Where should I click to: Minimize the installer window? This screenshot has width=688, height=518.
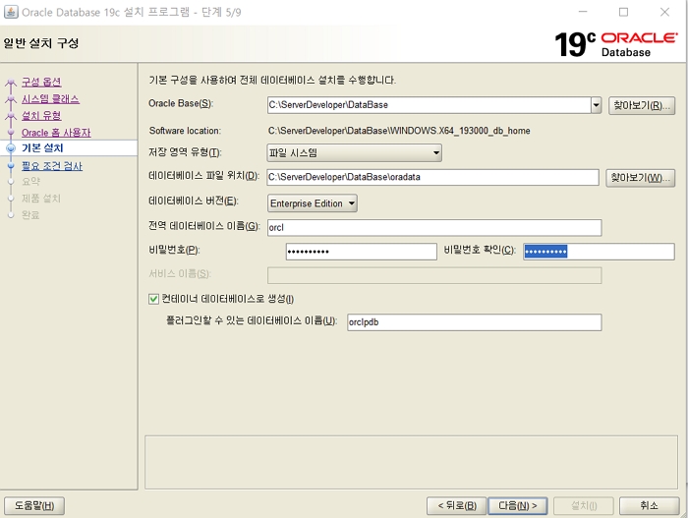coord(583,12)
